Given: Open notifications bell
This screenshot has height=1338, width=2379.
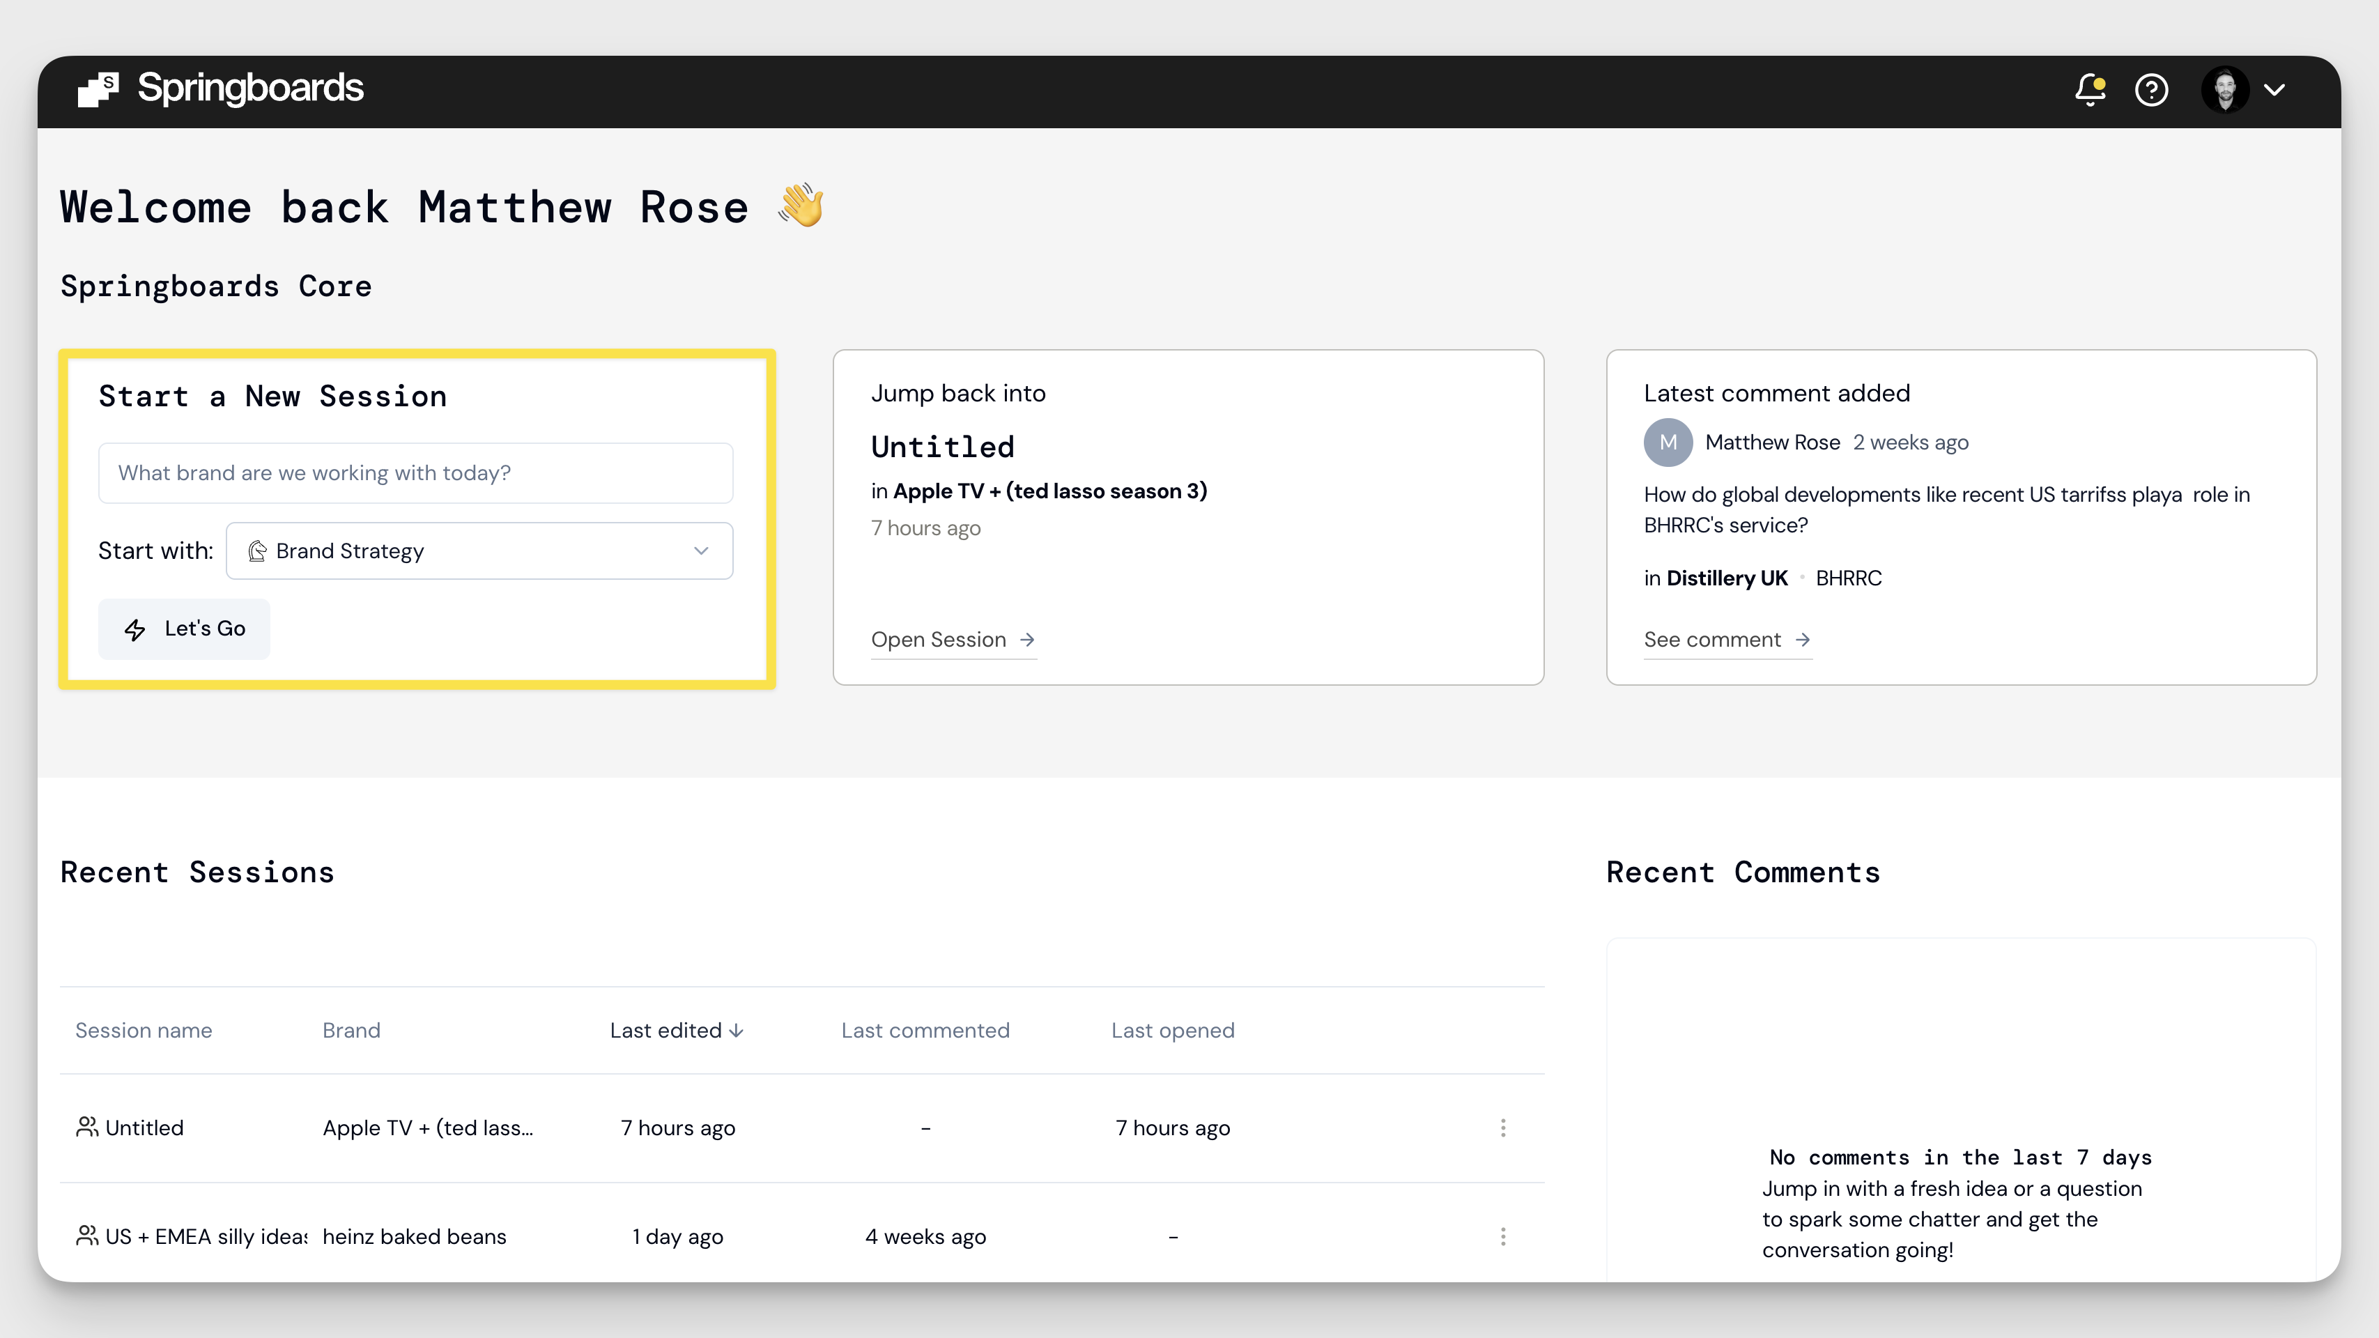Looking at the screenshot, I should tap(2090, 90).
